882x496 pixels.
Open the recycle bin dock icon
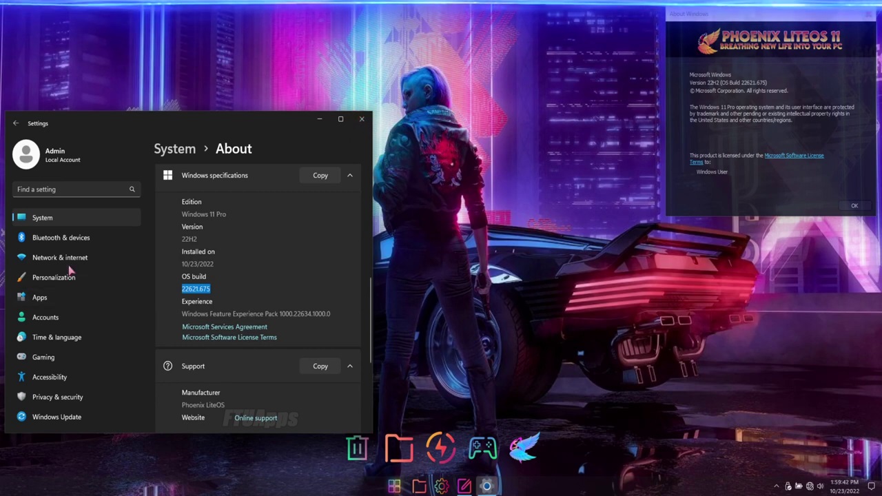tap(358, 448)
